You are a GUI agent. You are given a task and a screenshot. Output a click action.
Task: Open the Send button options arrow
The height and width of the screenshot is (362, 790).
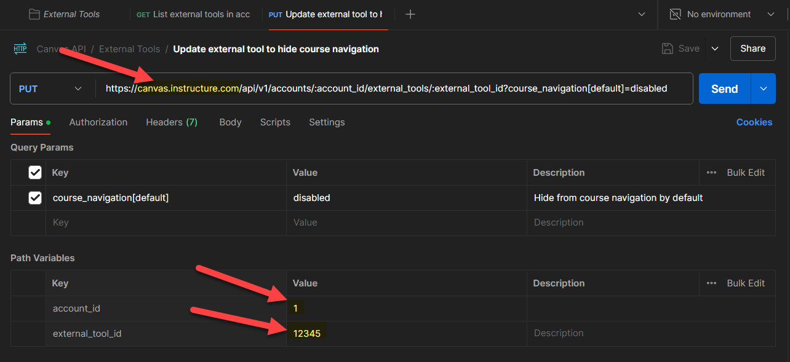[763, 89]
